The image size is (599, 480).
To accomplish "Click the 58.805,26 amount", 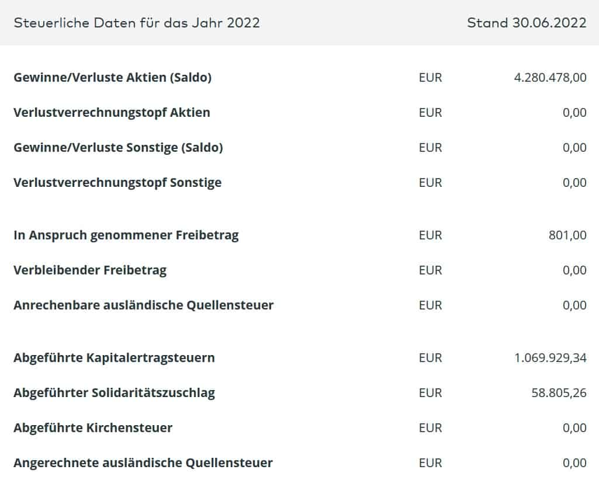I will click(x=559, y=392).
